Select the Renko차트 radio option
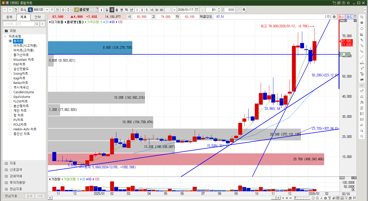This screenshot has height=201, width=368. point(10,83)
